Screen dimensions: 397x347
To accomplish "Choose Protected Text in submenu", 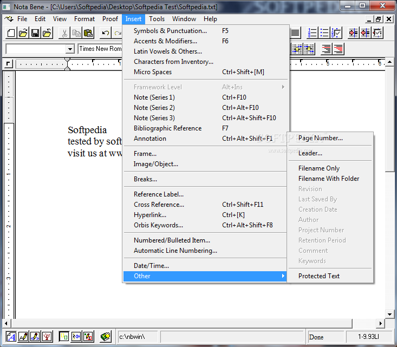I will point(330,276).
